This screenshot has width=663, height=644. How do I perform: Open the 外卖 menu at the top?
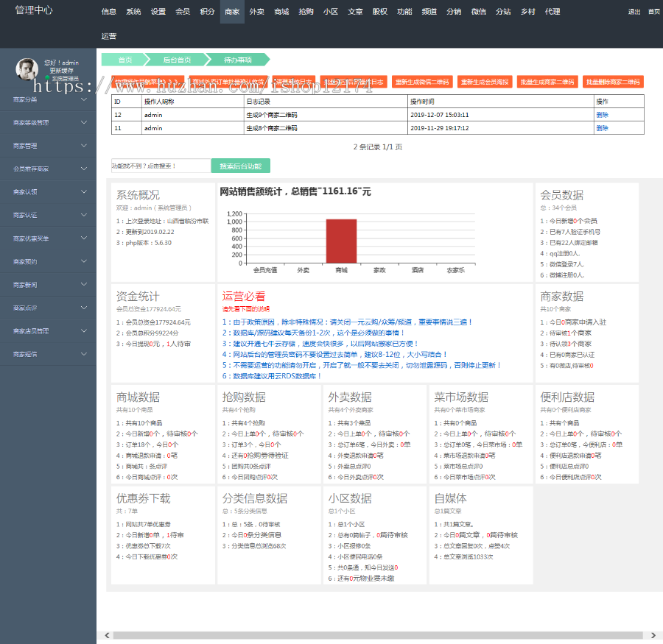click(x=256, y=12)
